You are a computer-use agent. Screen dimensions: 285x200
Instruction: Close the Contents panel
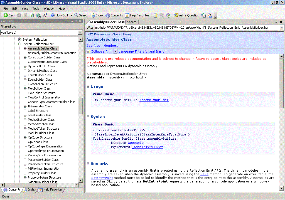tap(80, 21)
